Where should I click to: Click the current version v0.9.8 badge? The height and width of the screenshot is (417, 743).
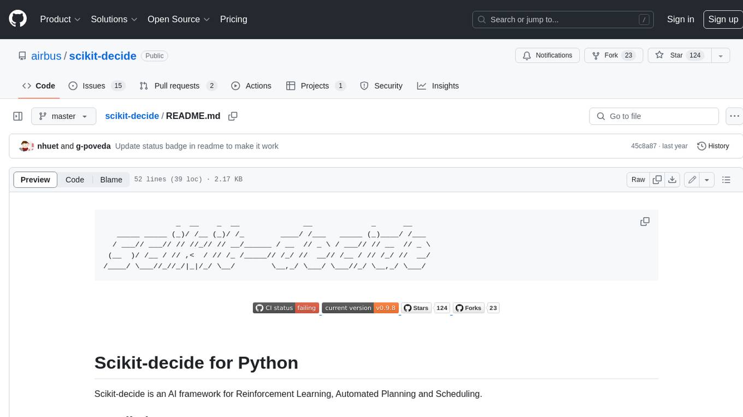pyautogui.click(x=360, y=308)
